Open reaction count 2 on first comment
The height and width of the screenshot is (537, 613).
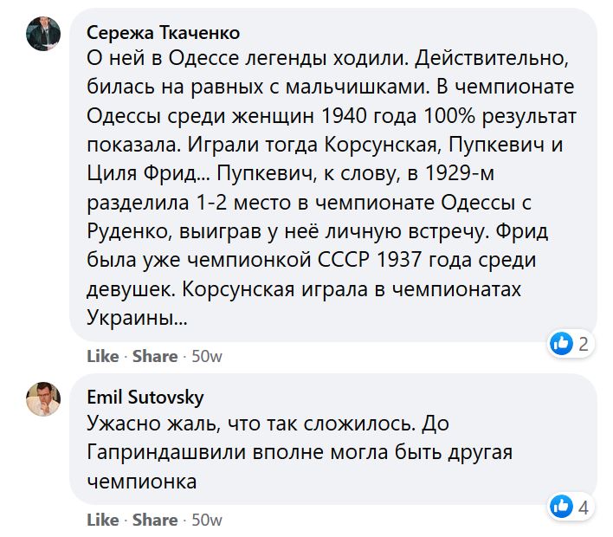[584, 344]
